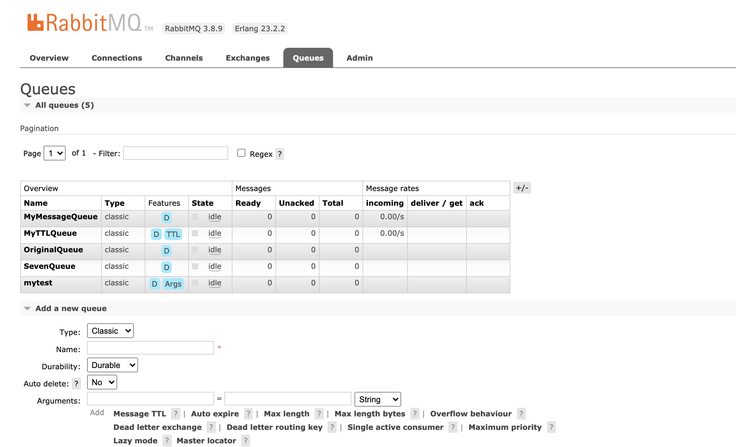736x447 pixels.
Task: Click help icon beside Maximum priority
Action: [x=551, y=427]
